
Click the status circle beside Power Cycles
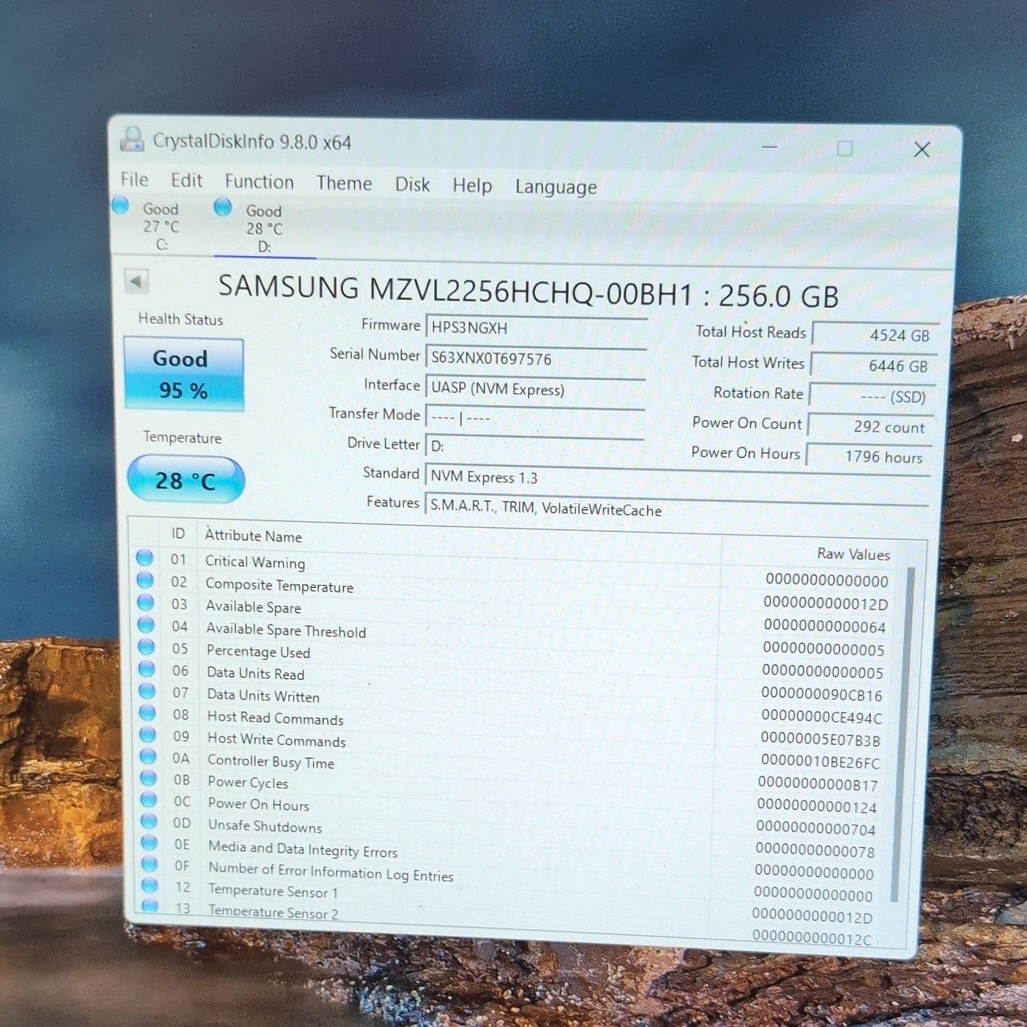click(149, 778)
